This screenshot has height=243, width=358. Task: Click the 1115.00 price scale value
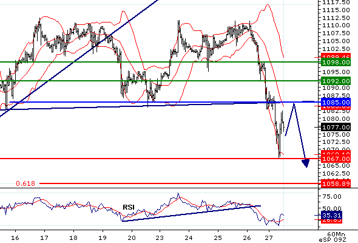(x=336, y=10)
